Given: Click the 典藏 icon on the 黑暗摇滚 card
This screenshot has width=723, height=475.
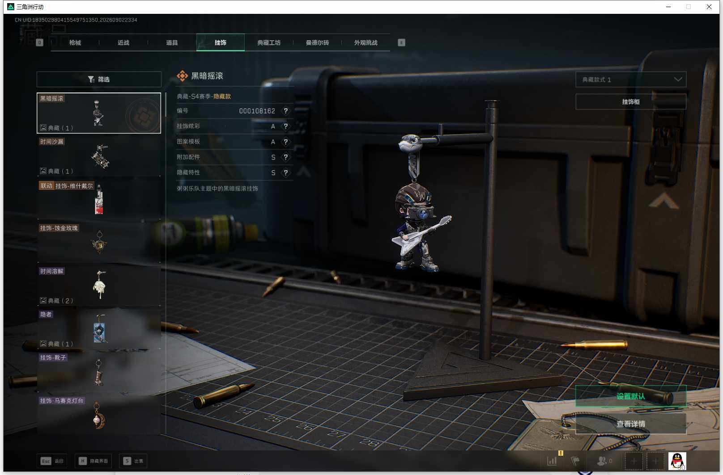Looking at the screenshot, I should [x=43, y=128].
